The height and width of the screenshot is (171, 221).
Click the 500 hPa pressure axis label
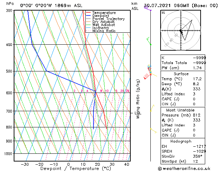(10, 71)
